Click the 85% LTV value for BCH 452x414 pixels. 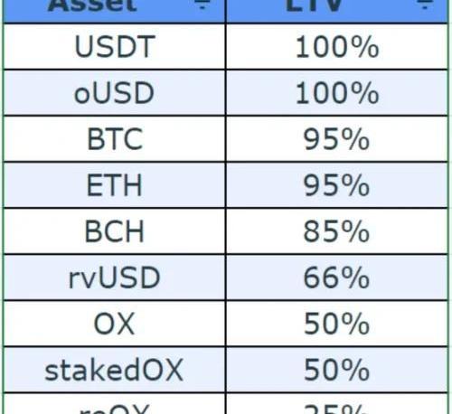(337, 231)
